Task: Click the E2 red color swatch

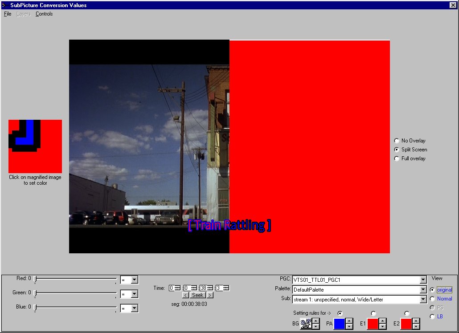Action: 406,324
